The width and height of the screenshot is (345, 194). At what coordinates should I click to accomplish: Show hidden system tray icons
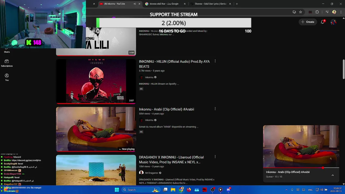(x=286, y=190)
